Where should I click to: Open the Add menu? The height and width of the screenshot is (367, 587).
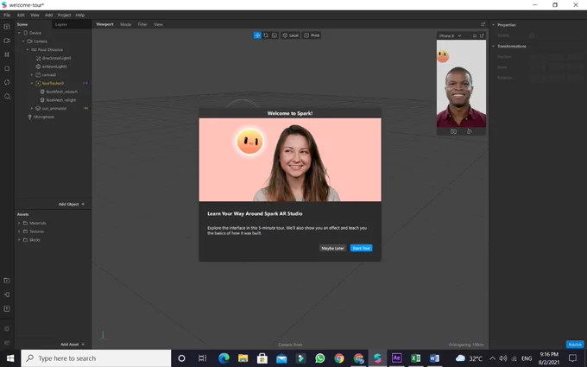coord(48,15)
